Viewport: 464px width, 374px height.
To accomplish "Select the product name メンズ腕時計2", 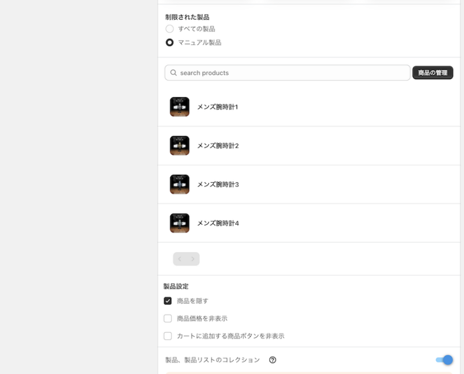I will pos(218,146).
